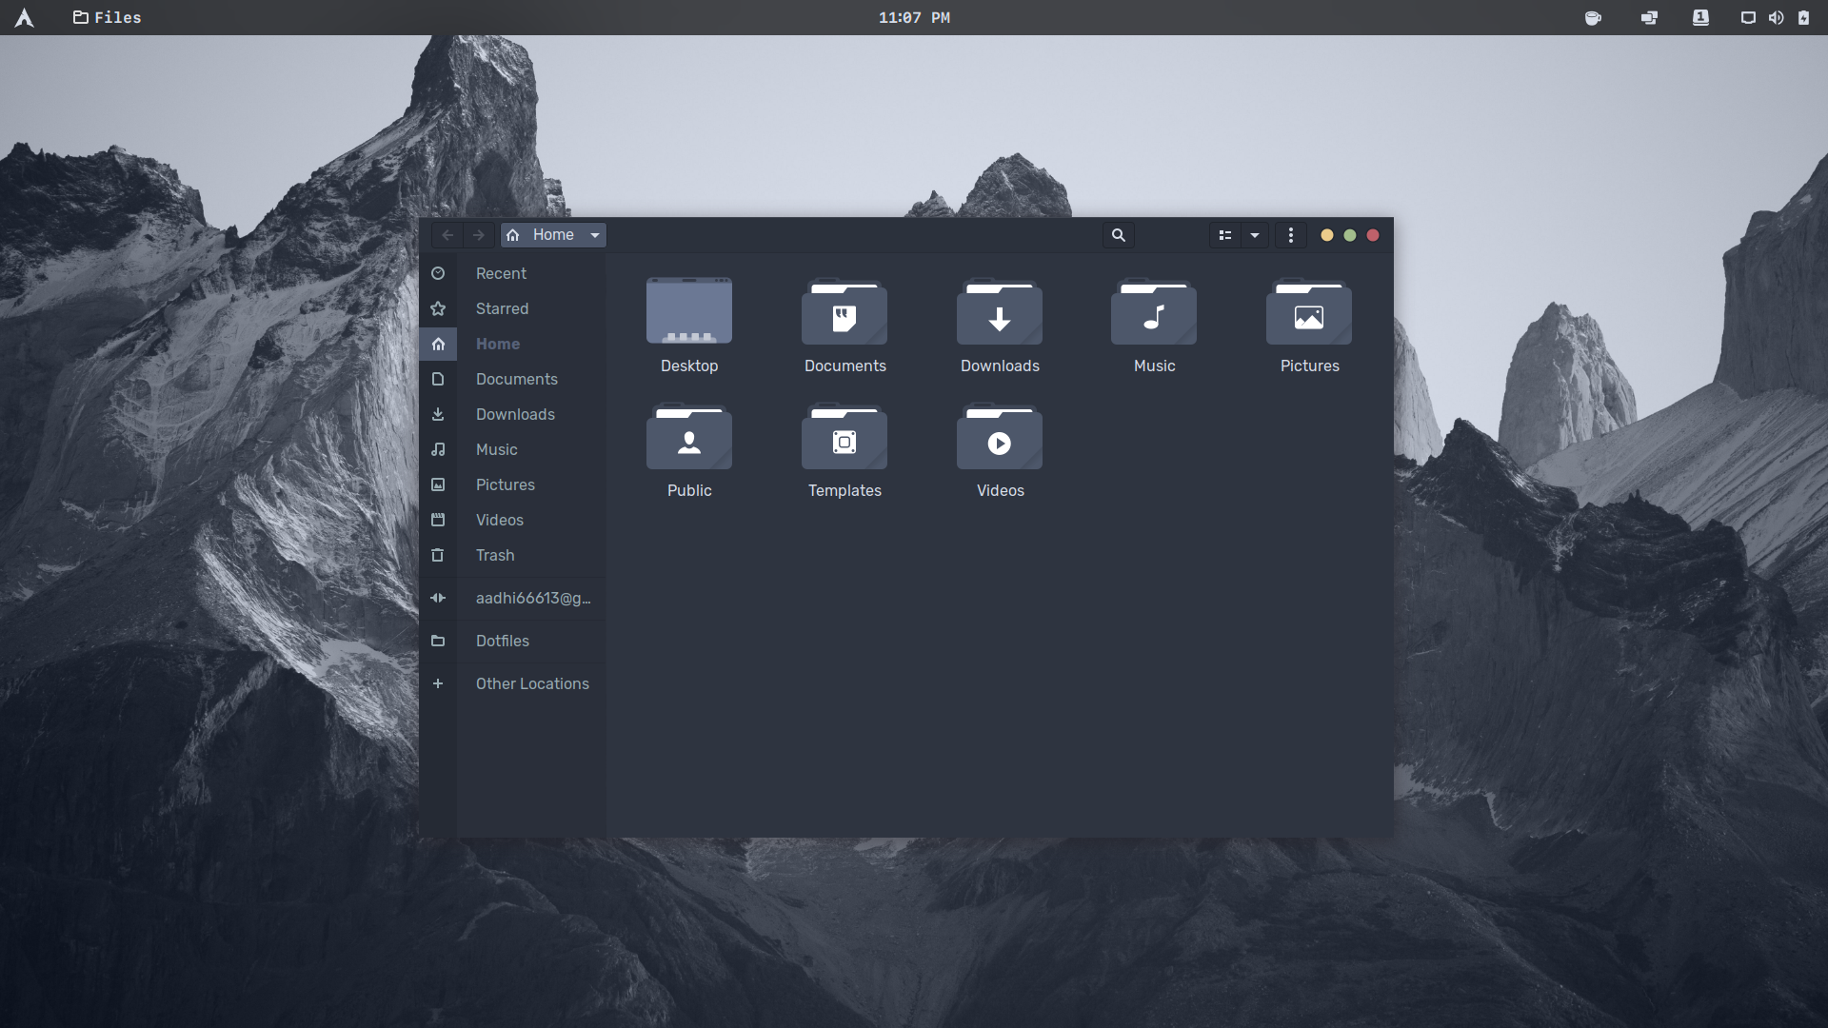Open the Downloads folder icon

click(x=1000, y=314)
